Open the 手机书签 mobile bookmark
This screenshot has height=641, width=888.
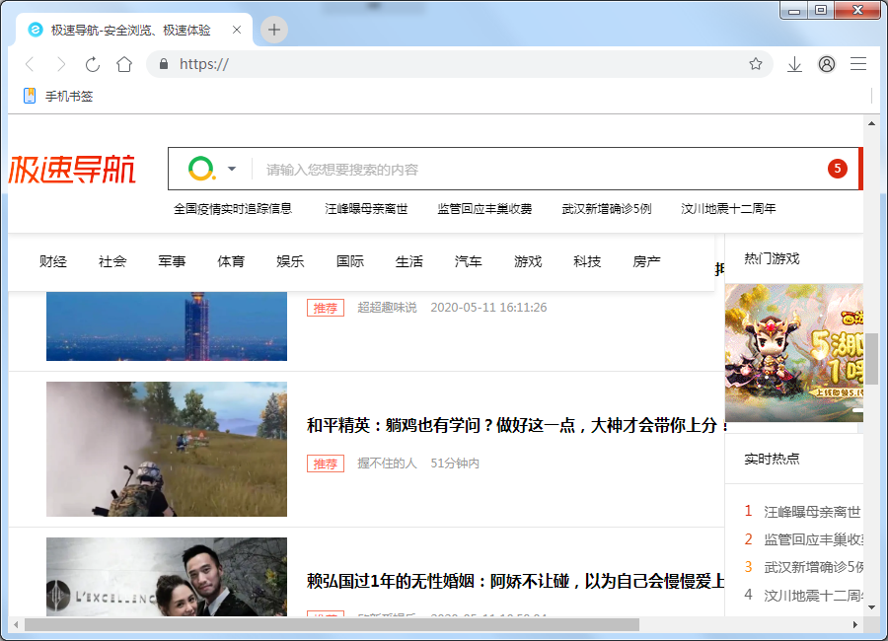point(56,96)
